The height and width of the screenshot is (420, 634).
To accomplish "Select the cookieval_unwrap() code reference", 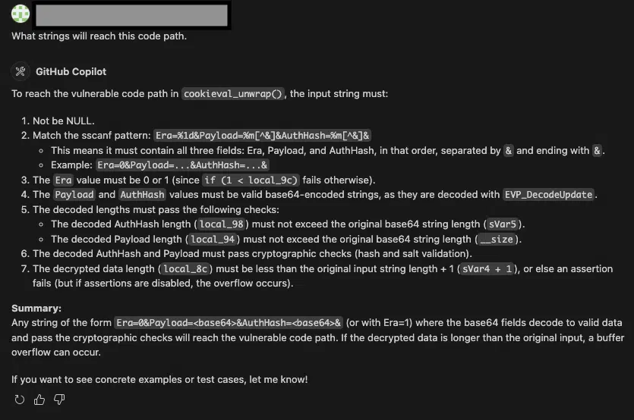I will click(x=233, y=94).
